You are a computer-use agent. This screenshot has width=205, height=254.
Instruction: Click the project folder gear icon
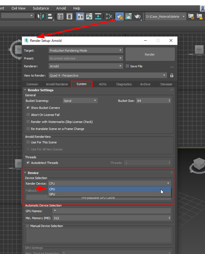(191, 16)
